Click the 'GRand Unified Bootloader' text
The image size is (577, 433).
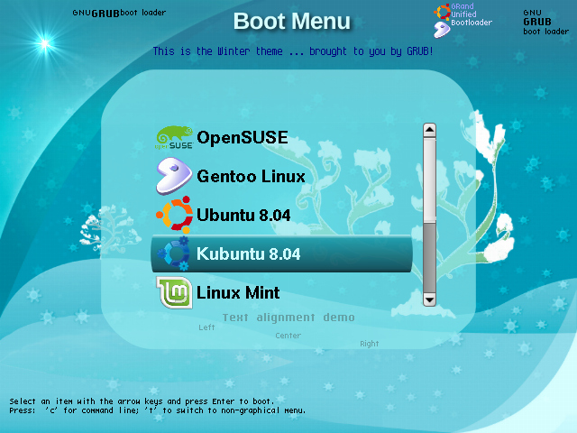point(472,14)
